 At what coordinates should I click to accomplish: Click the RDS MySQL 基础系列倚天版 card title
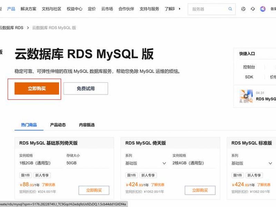(x=48, y=143)
